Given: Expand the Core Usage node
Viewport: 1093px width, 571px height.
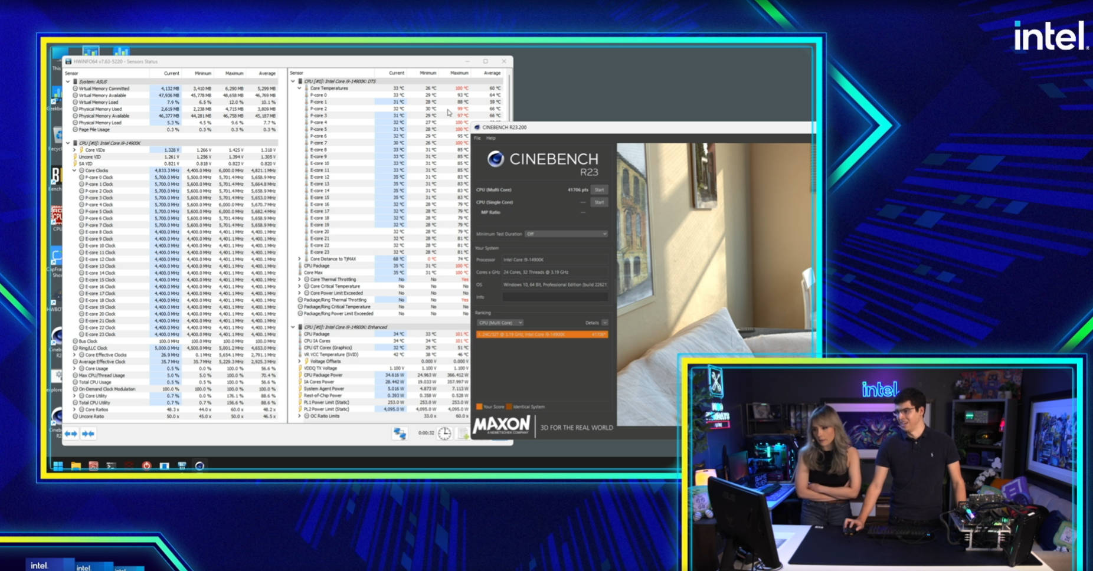Looking at the screenshot, I should tap(74, 369).
